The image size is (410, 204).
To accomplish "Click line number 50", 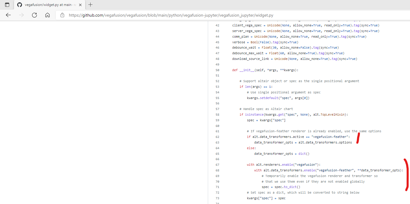I will pyautogui.click(x=217, y=70).
